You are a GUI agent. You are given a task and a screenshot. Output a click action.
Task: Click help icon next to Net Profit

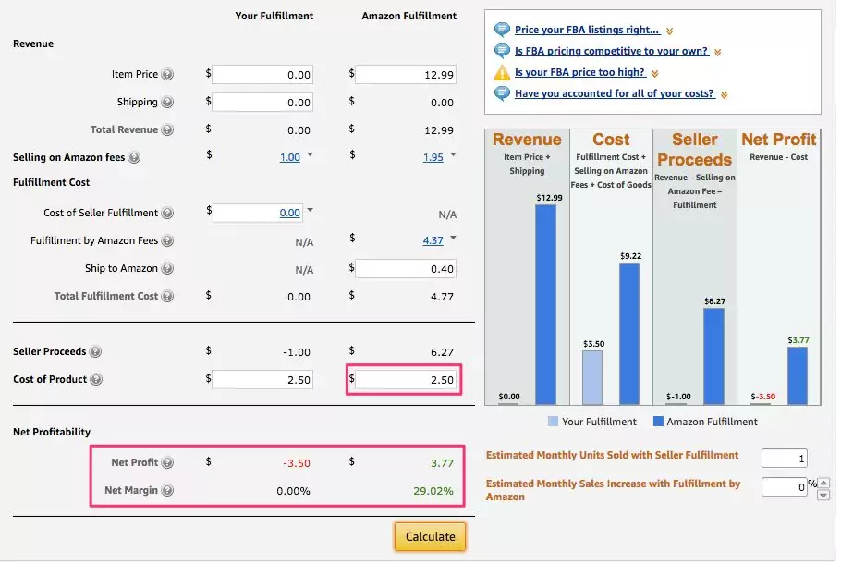click(167, 463)
